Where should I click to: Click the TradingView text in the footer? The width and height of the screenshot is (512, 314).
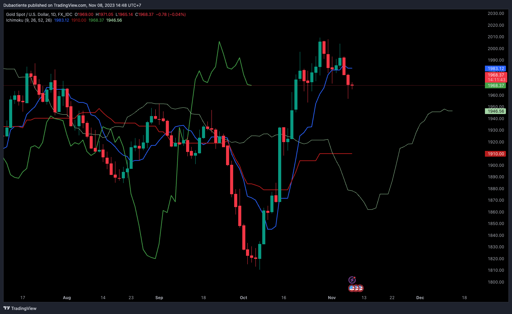coord(24,308)
